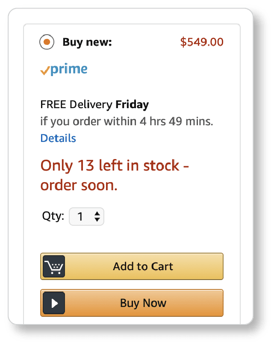Click the $549.00 price
The height and width of the screenshot is (345, 274).
[x=202, y=42]
